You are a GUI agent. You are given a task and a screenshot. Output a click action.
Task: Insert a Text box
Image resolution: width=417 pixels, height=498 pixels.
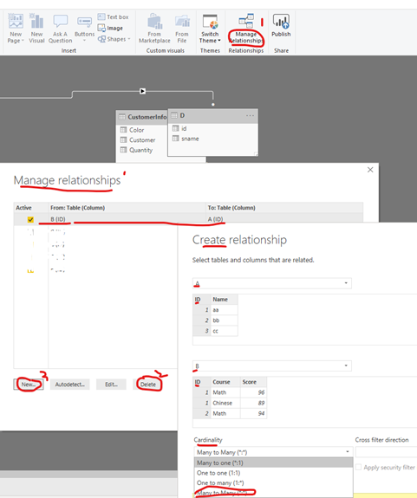(114, 16)
